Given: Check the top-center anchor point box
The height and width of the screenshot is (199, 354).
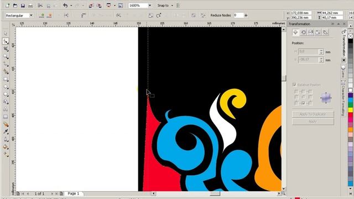Looking at the screenshot, I should [x=304, y=92].
